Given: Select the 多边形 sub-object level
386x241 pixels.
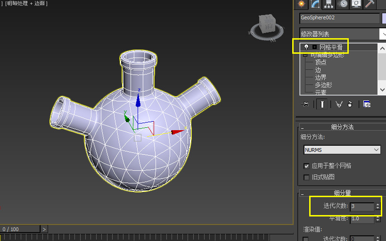Looking at the screenshot, I should [323, 85].
